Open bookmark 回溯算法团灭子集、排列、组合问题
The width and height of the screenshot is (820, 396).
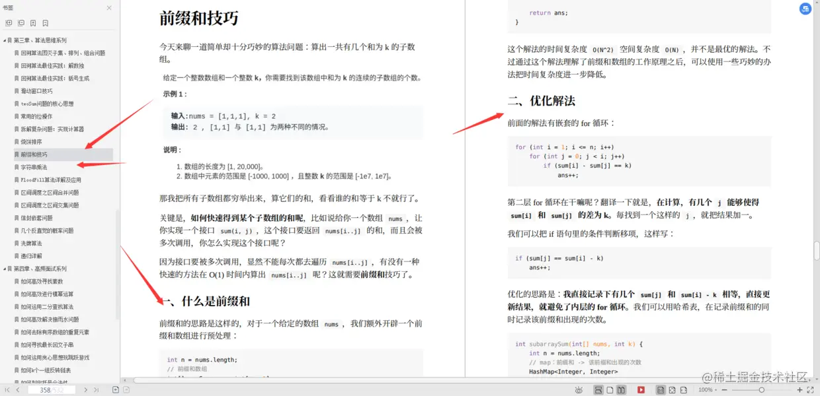point(63,53)
